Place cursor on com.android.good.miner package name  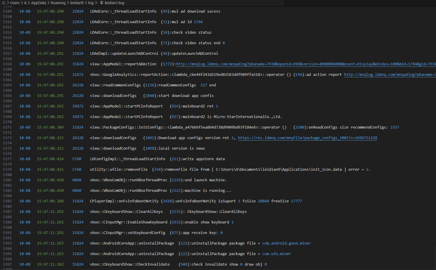[x=286, y=243]
